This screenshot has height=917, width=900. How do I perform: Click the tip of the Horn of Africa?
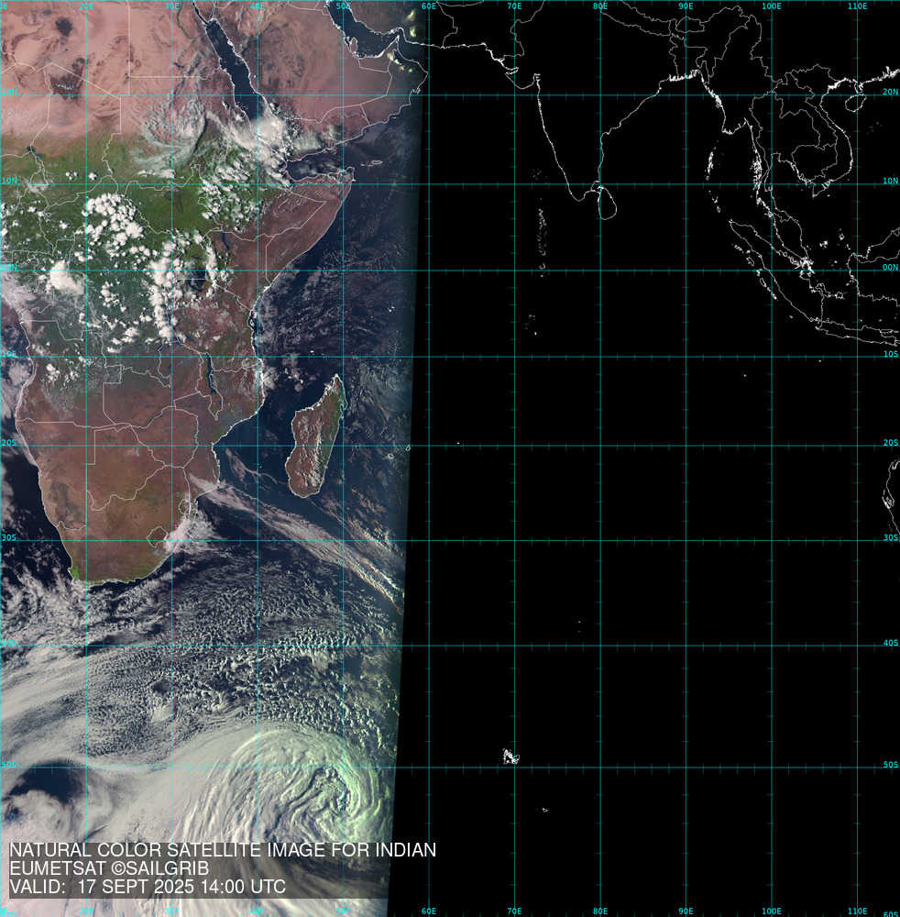tap(351, 171)
